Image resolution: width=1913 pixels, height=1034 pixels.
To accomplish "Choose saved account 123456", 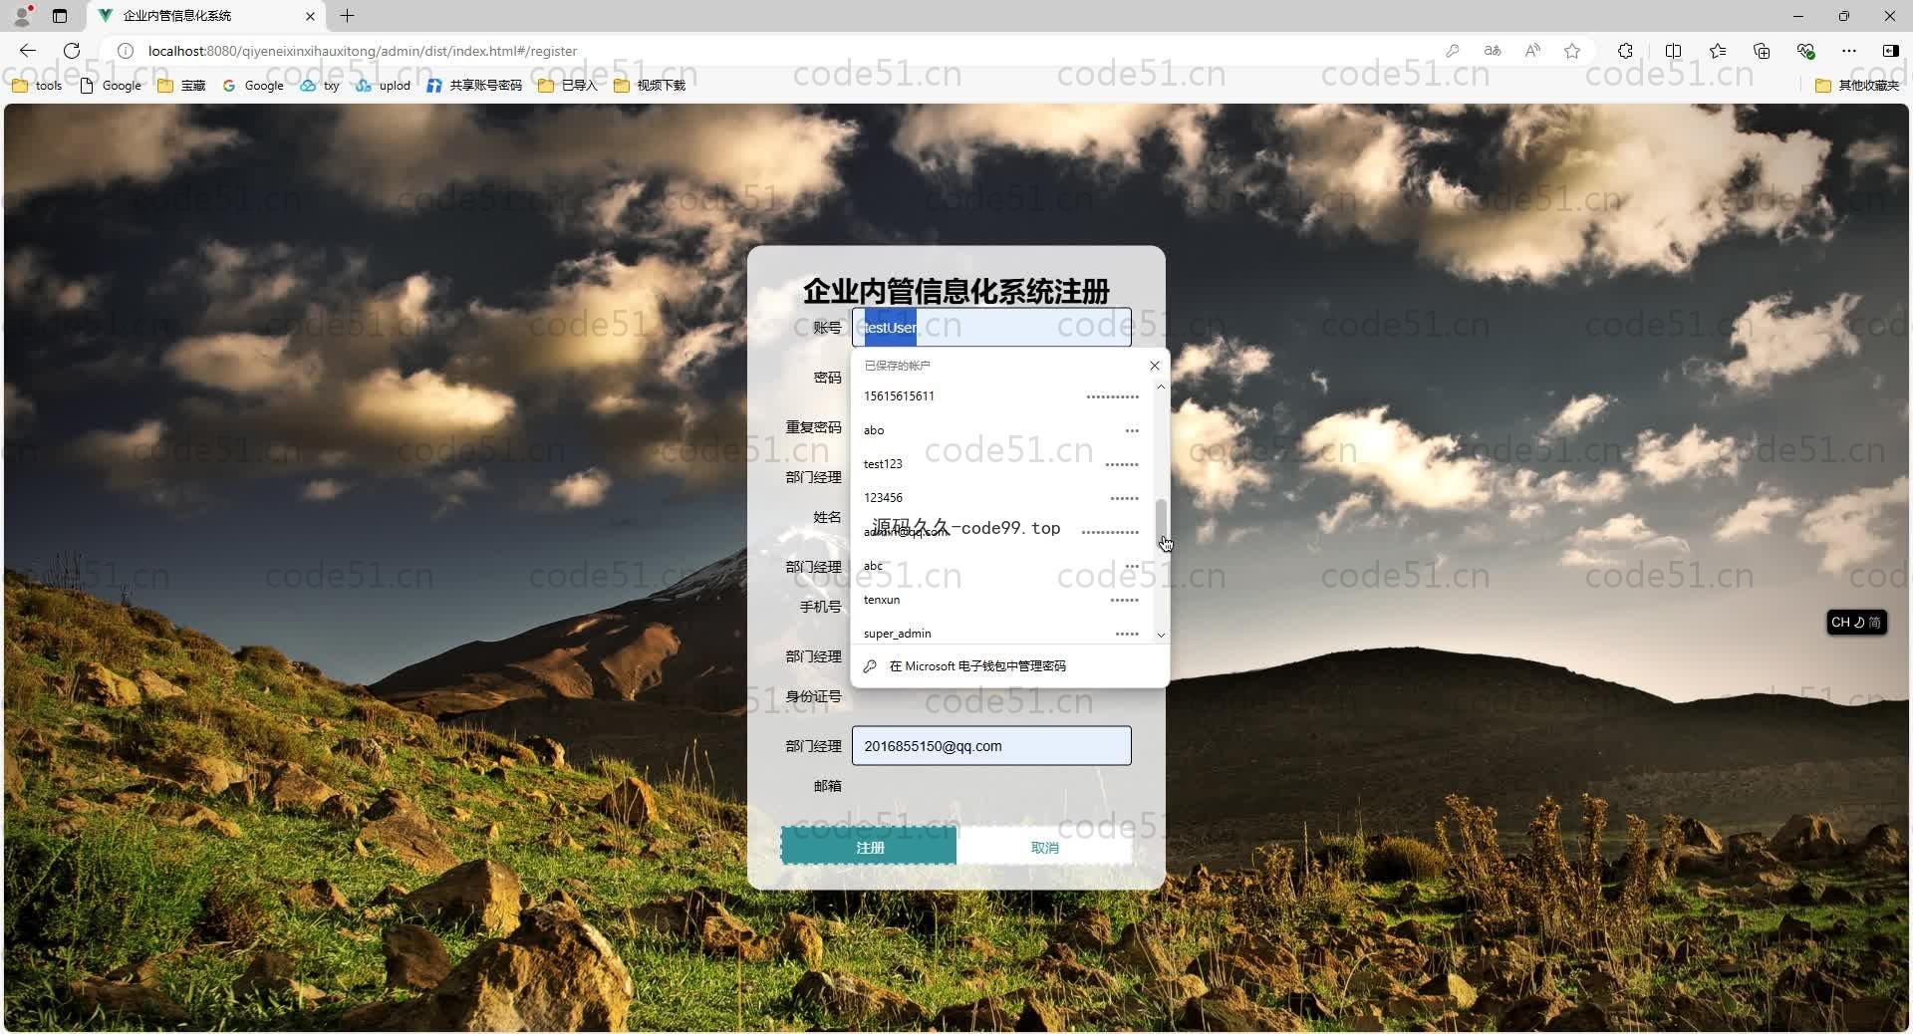I will 1001,498.
